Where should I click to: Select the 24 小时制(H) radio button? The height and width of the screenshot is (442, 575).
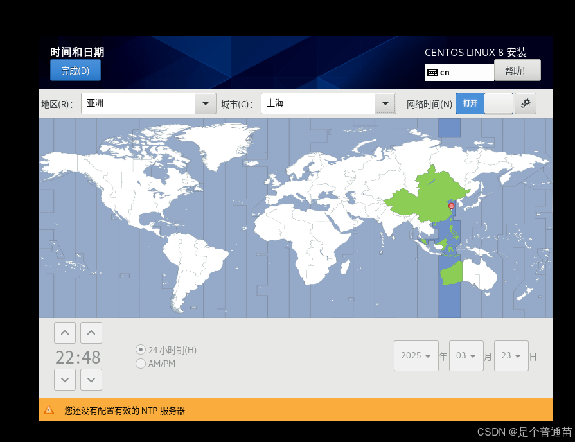click(141, 349)
